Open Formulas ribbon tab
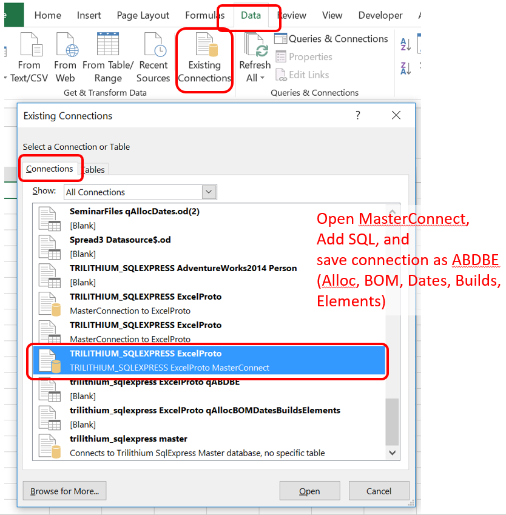The height and width of the screenshot is (515, 506). click(x=204, y=15)
